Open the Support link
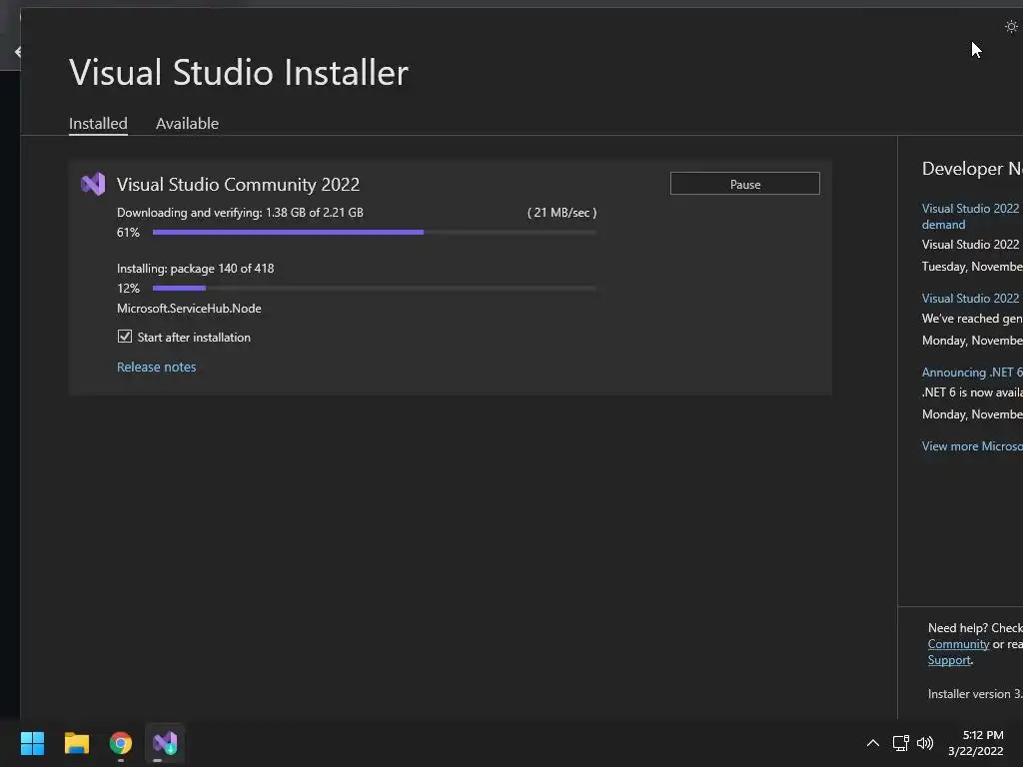Viewport: 1023px width, 767px height. 949,660
